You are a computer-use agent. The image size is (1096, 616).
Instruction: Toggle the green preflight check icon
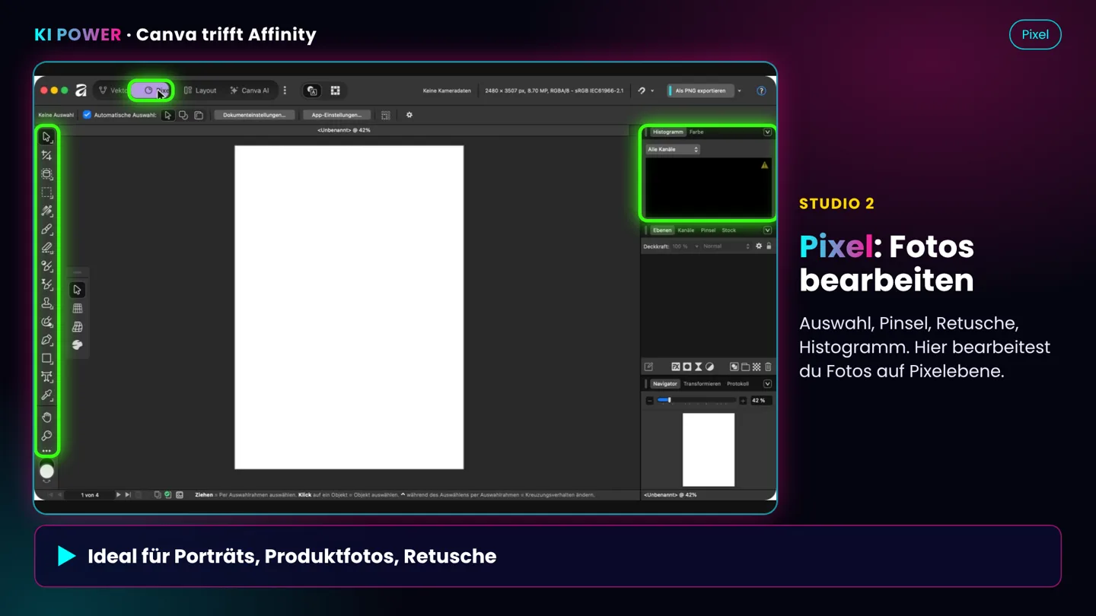point(168,495)
